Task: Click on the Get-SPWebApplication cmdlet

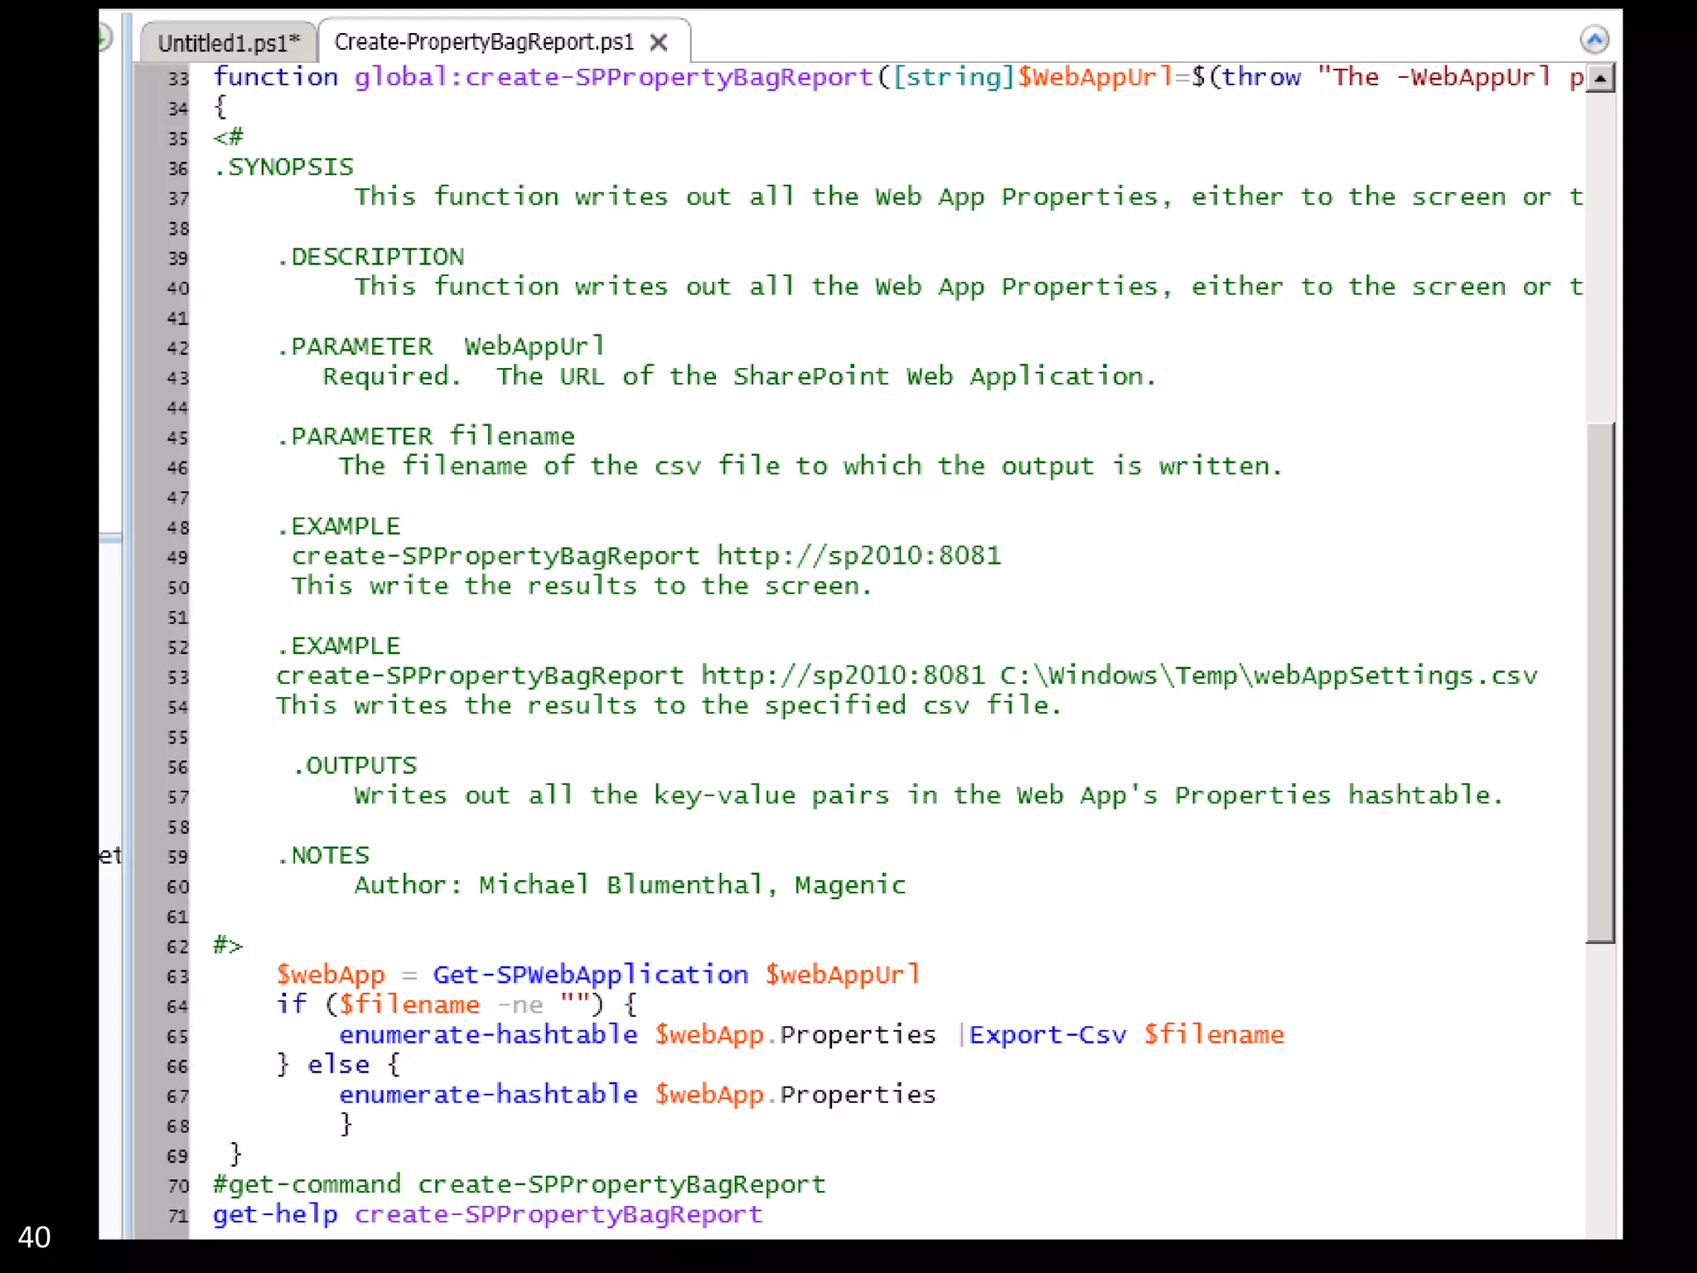Action: click(590, 975)
